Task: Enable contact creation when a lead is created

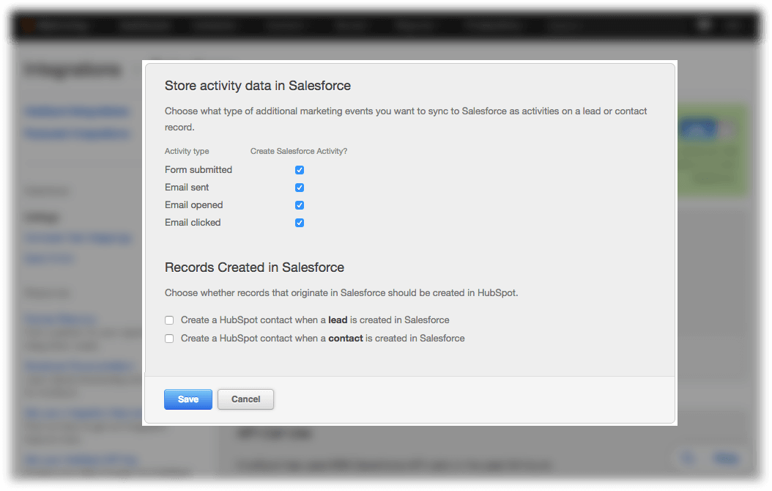Action: pos(169,320)
